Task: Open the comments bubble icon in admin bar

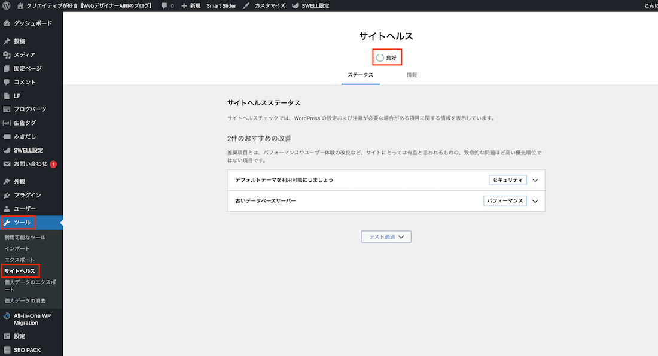Action: click(164, 5)
